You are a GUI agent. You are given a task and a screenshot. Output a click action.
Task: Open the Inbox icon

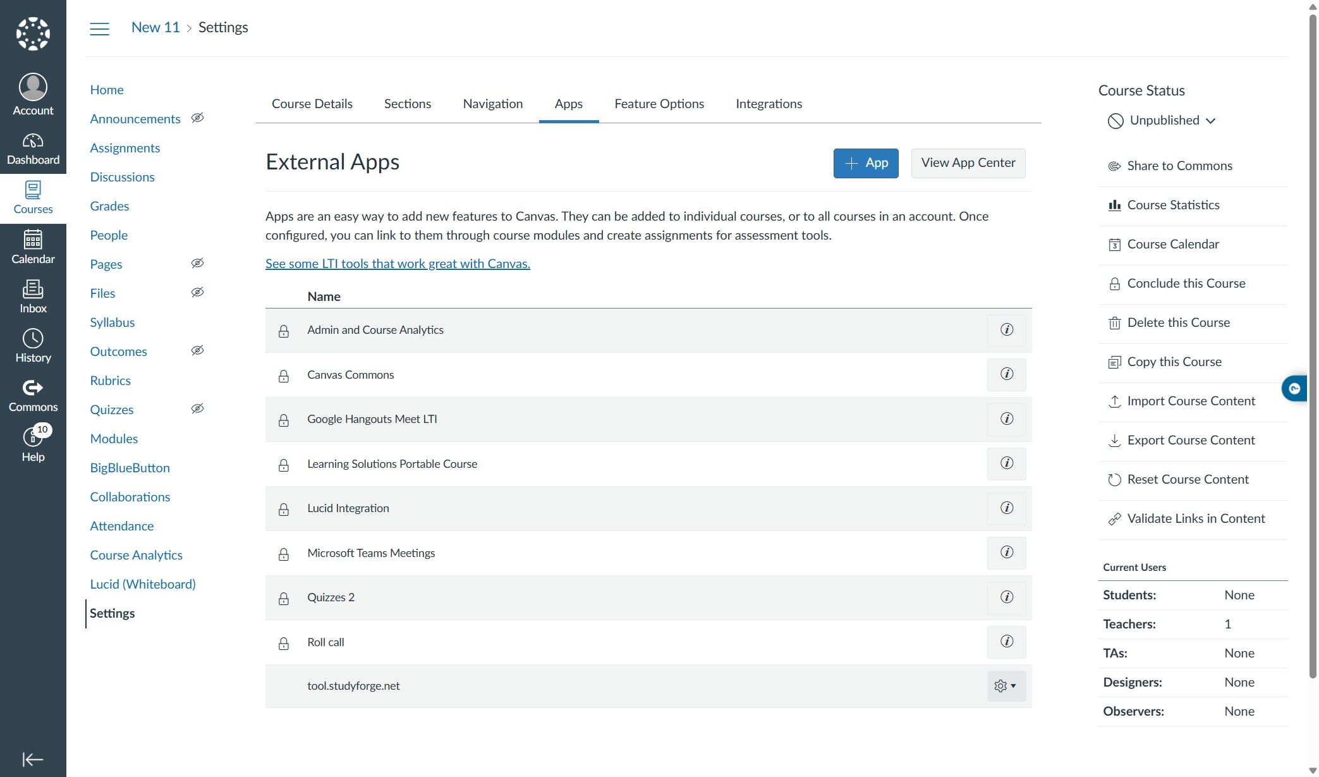pos(33,297)
